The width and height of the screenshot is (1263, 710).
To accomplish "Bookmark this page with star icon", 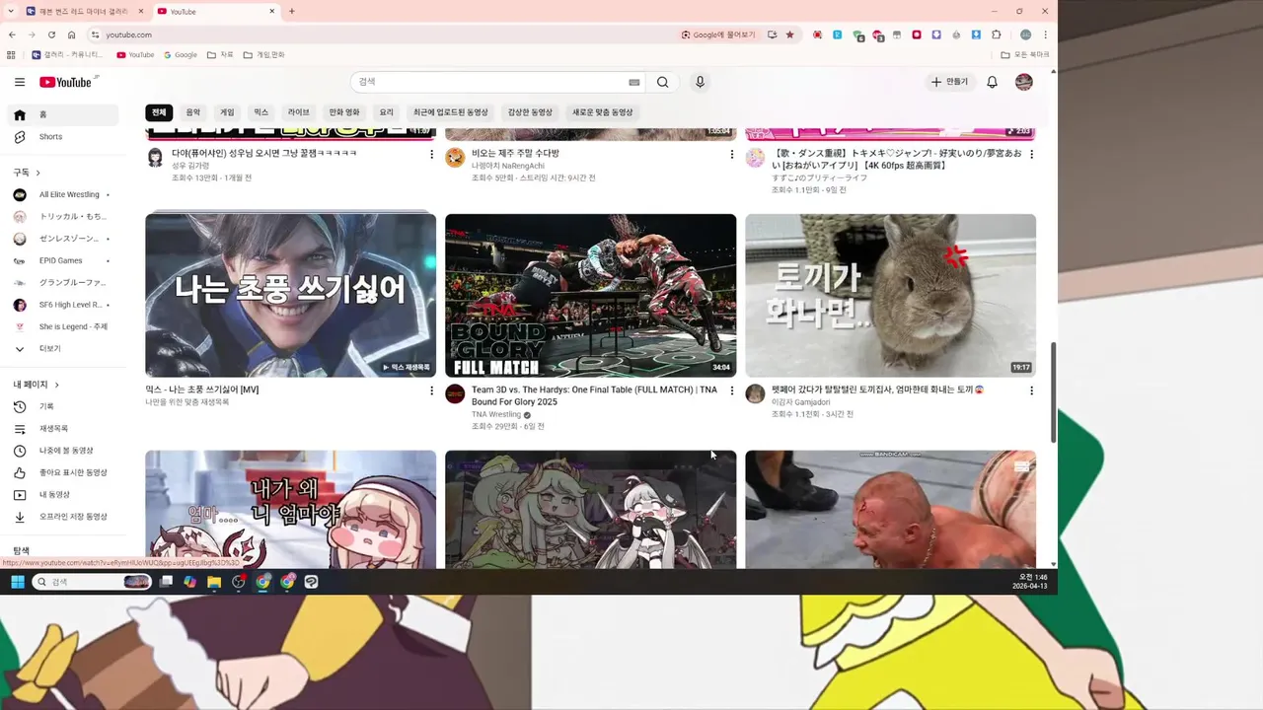I will (789, 35).
